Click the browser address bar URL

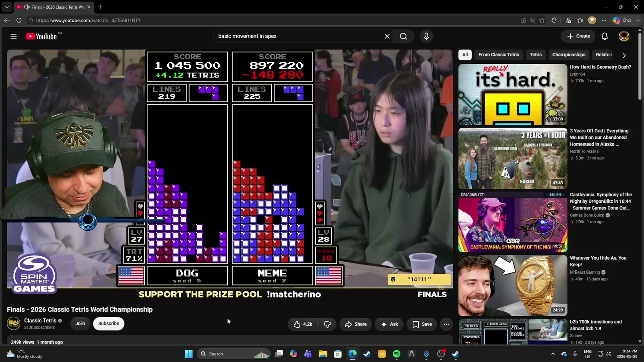coord(88,20)
